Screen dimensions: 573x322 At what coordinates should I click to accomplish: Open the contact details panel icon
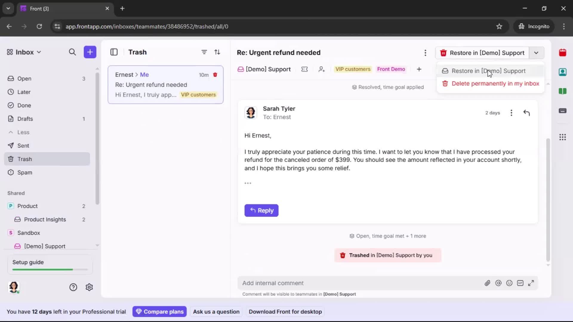tap(563, 72)
